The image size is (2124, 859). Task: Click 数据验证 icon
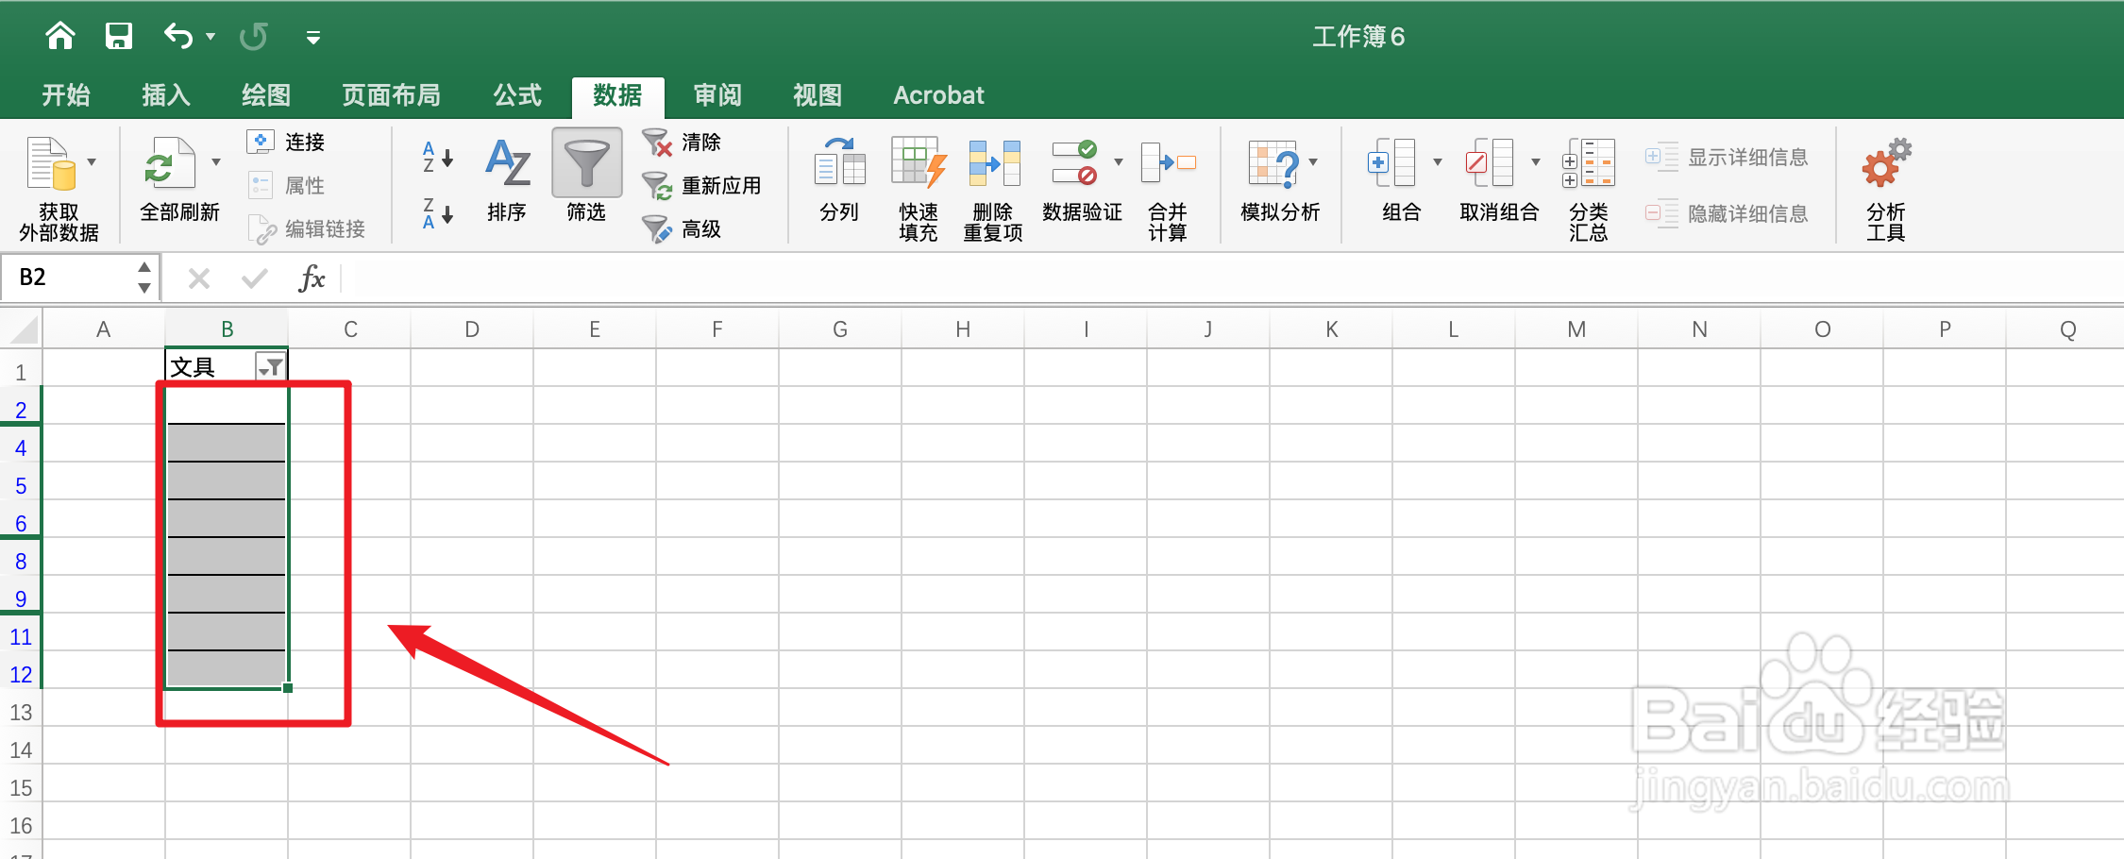[x=1075, y=162]
